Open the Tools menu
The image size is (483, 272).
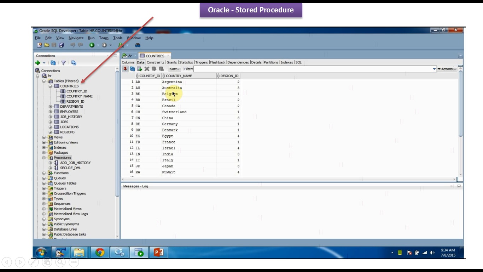[118, 38]
